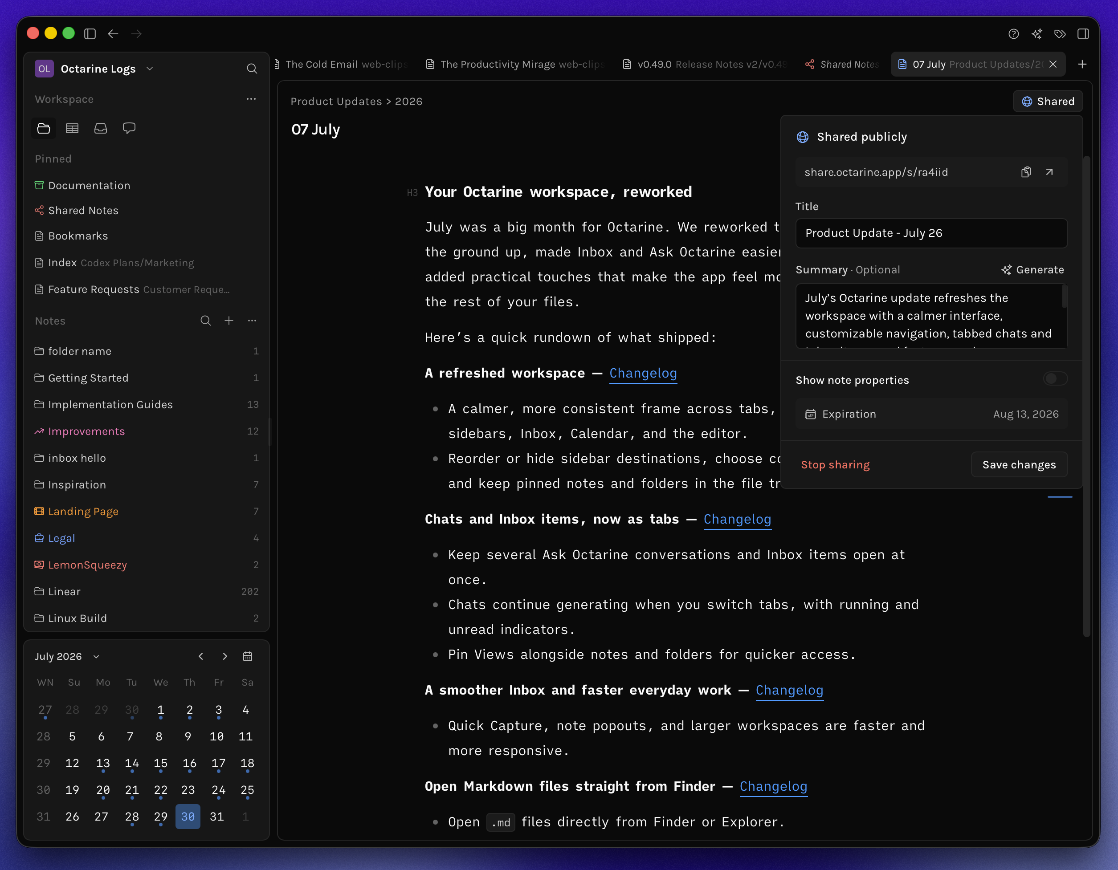Open the tags icon in title bar
The height and width of the screenshot is (870, 1118).
point(1060,34)
